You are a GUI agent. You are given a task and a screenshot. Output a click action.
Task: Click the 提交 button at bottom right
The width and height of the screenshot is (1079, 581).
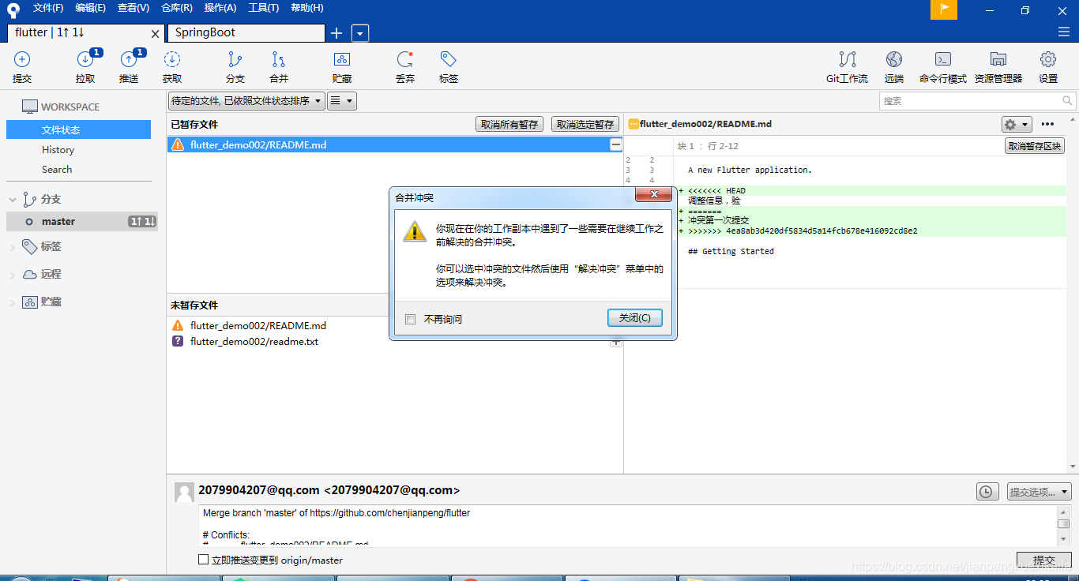pyautogui.click(x=1044, y=560)
